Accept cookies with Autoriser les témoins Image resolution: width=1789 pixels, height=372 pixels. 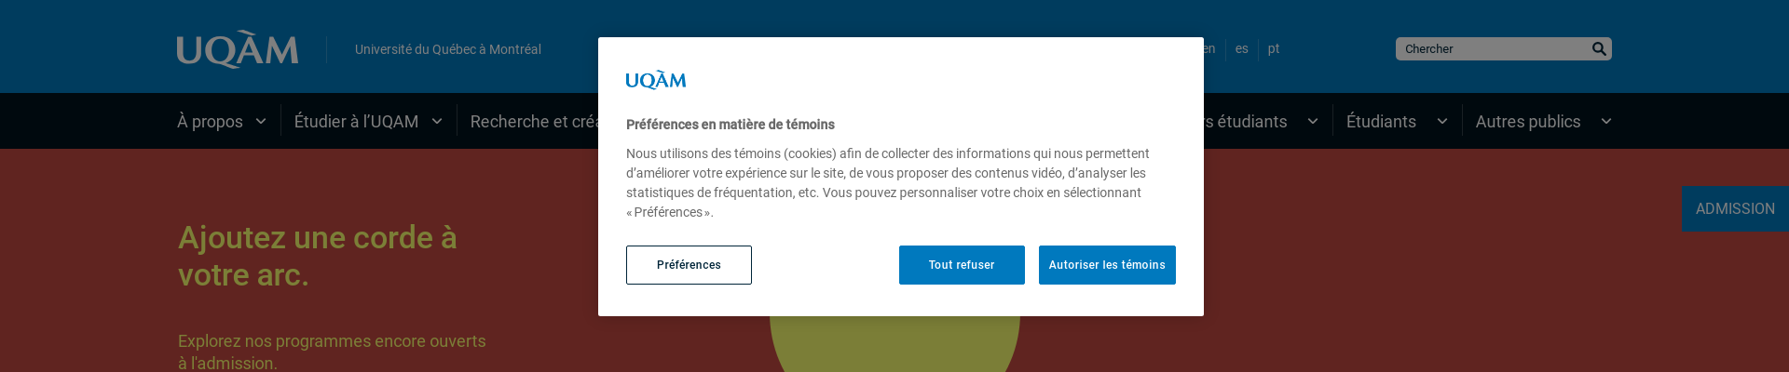click(1107, 265)
